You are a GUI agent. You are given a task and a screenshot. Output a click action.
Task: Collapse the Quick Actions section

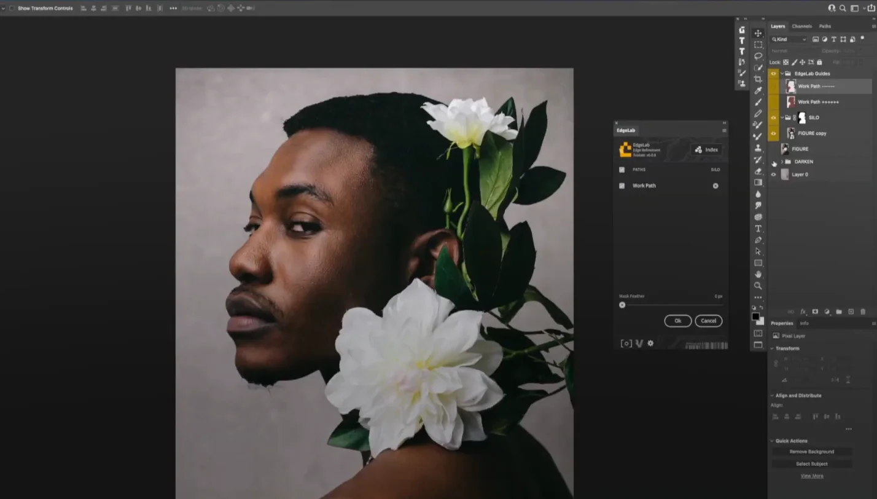tap(773, 441)
